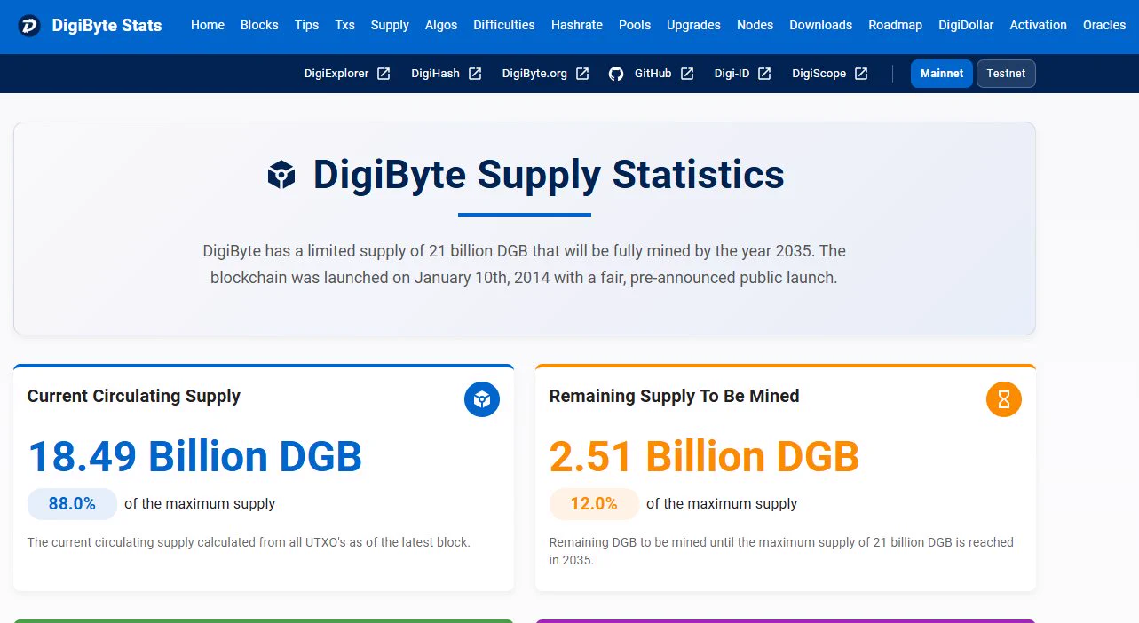The height and width of the screenshot is (623, 1139).
Task: Click the 2.51 Billion DGB value
Action: 705,456
